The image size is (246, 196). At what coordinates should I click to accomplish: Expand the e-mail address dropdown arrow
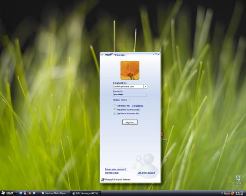tap(146, 87)
